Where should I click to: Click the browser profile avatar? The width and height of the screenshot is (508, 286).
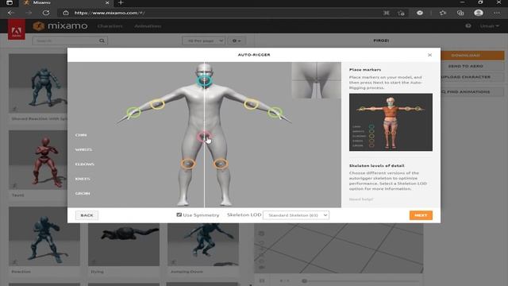point(479,13)
